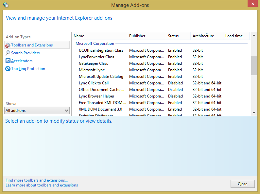Select the Lync Click to Call add-on

click(161, 83)
